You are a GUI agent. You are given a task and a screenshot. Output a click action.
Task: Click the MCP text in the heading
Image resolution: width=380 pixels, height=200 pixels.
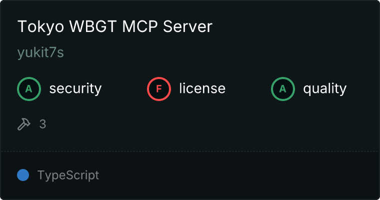(x=140, y=26)
